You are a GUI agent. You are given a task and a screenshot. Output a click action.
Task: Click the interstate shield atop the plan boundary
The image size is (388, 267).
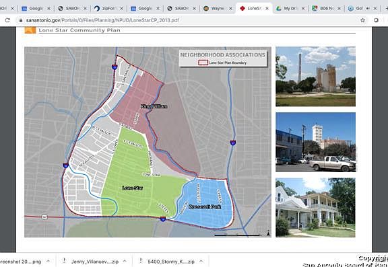(115, 67)
